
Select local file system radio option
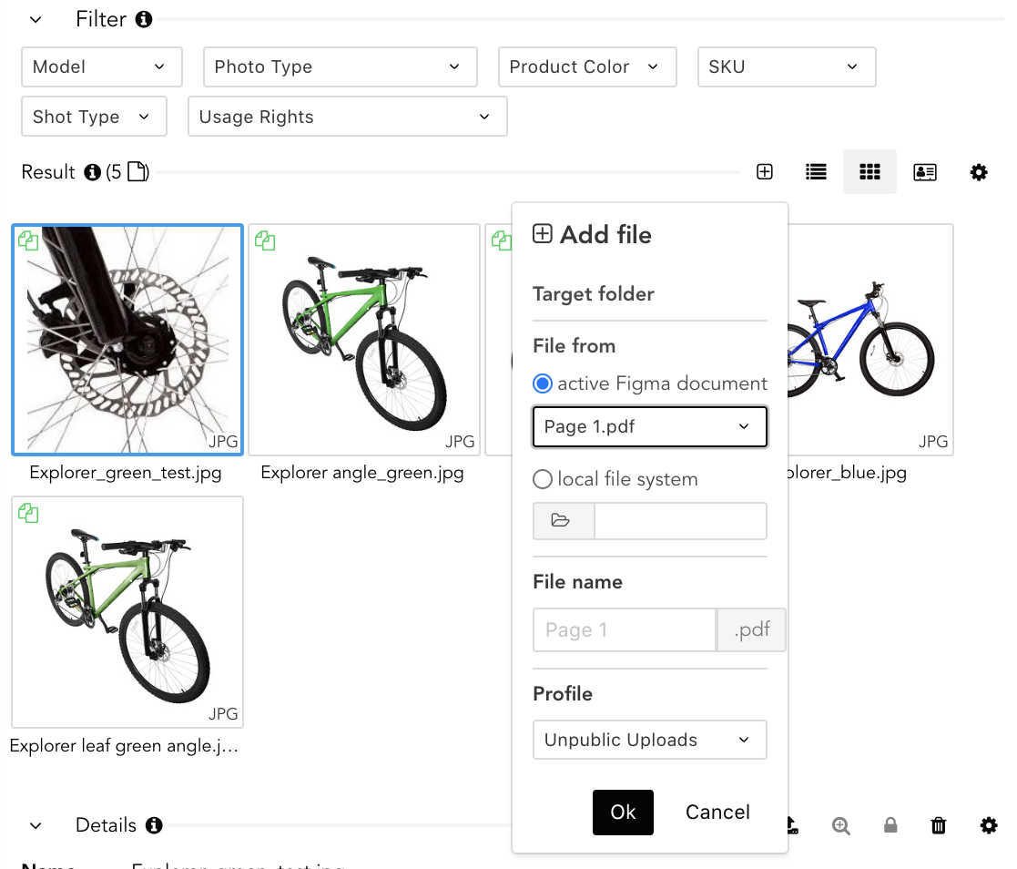pyautogui.click(x=543, y=479)
